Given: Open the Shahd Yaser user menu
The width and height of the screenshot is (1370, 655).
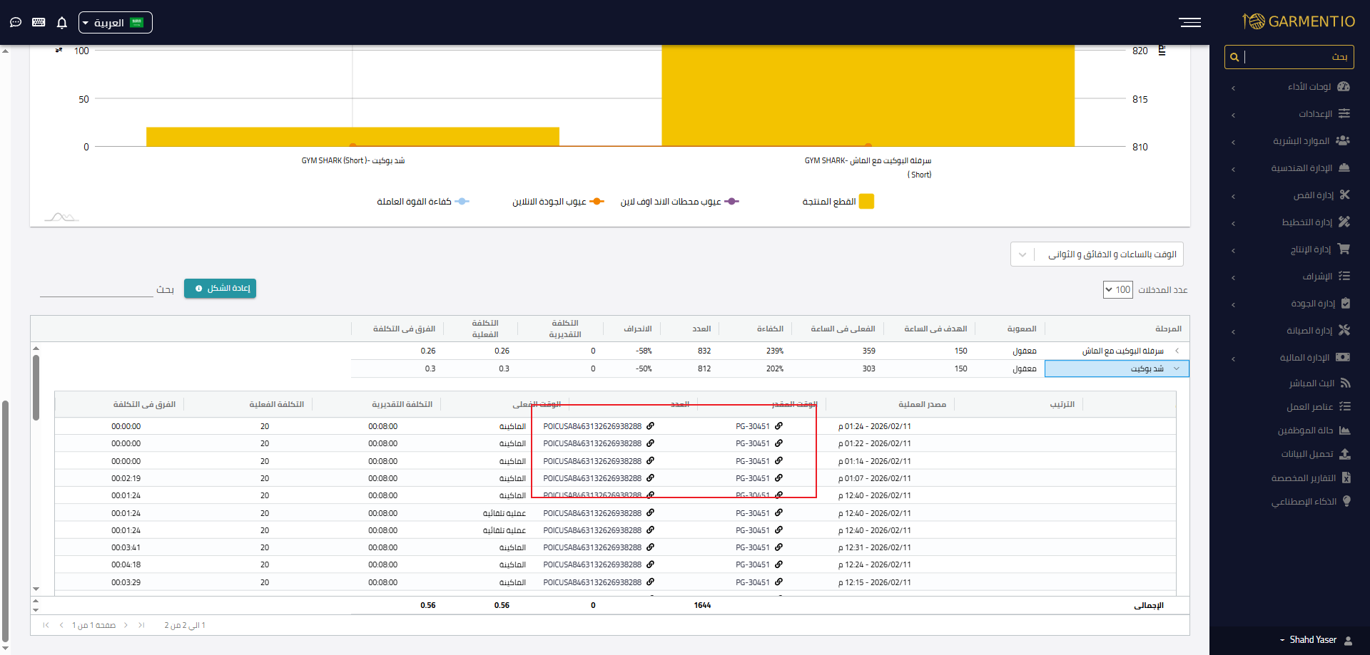Looking at the screenshot, I should click(x=1316, y=640).
